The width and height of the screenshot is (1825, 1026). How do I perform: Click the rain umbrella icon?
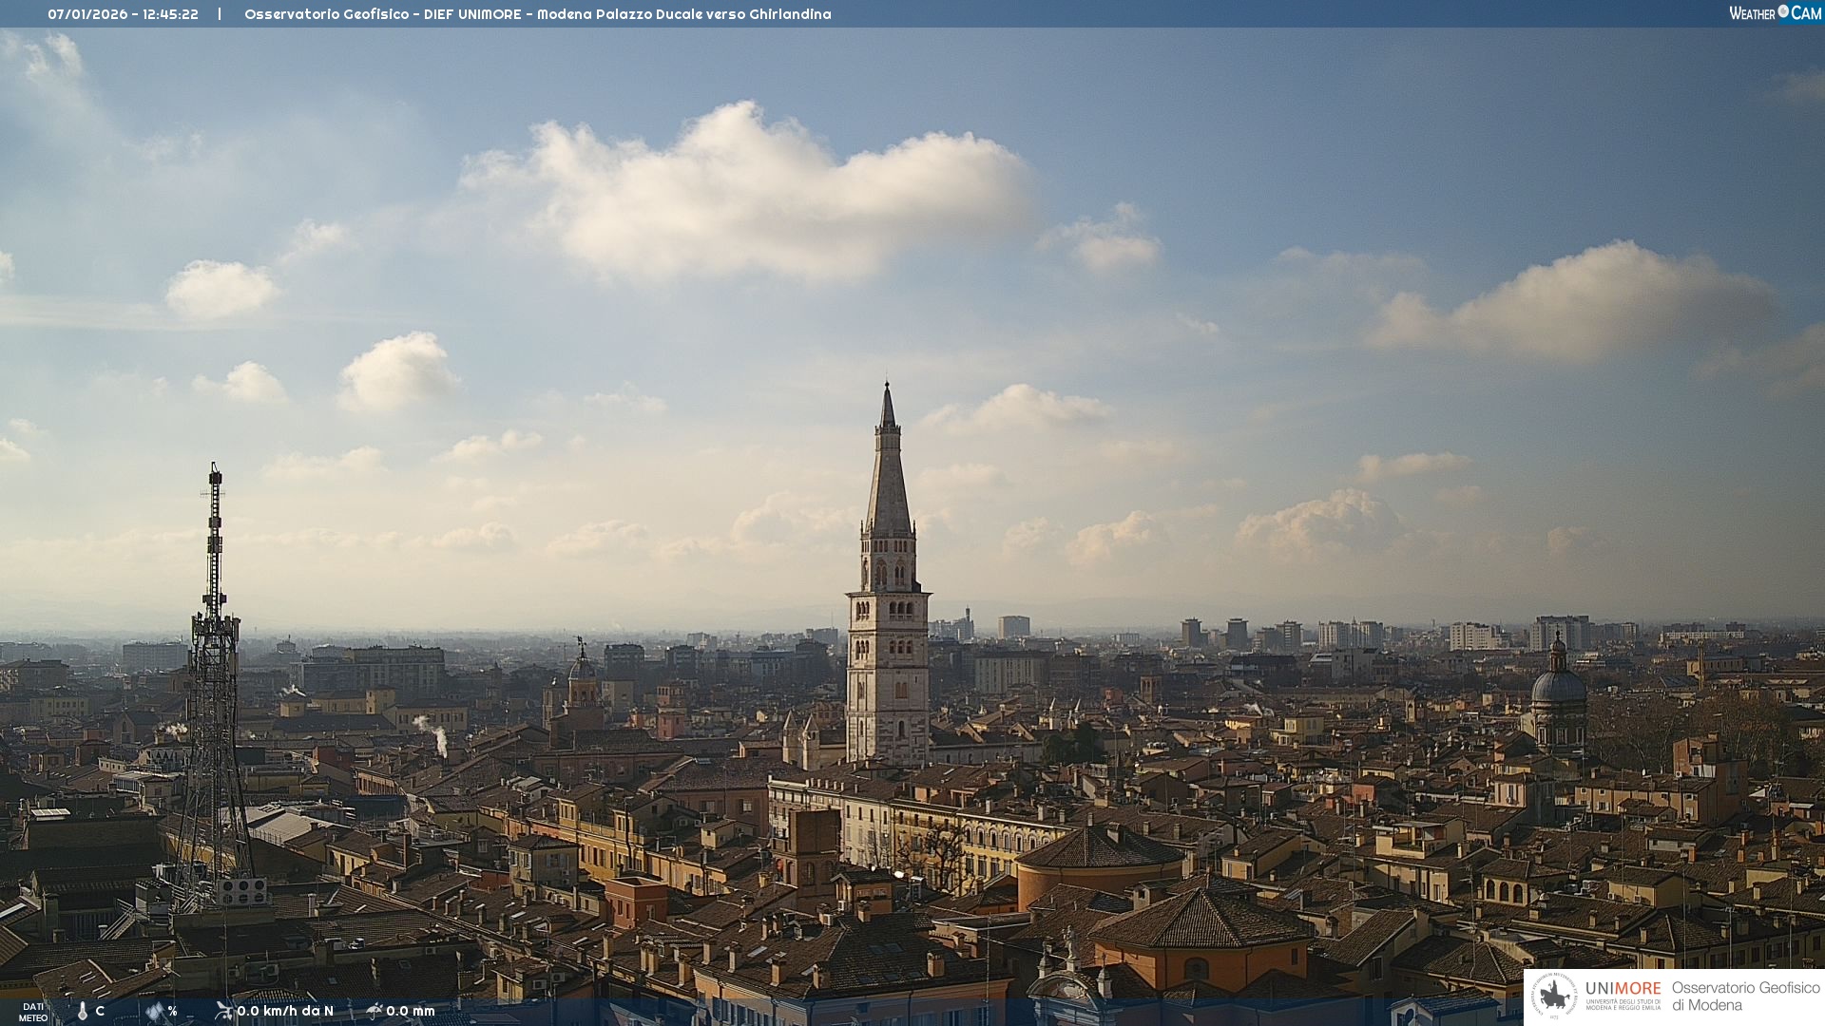pyautogui.click(x=374, y=1011)
